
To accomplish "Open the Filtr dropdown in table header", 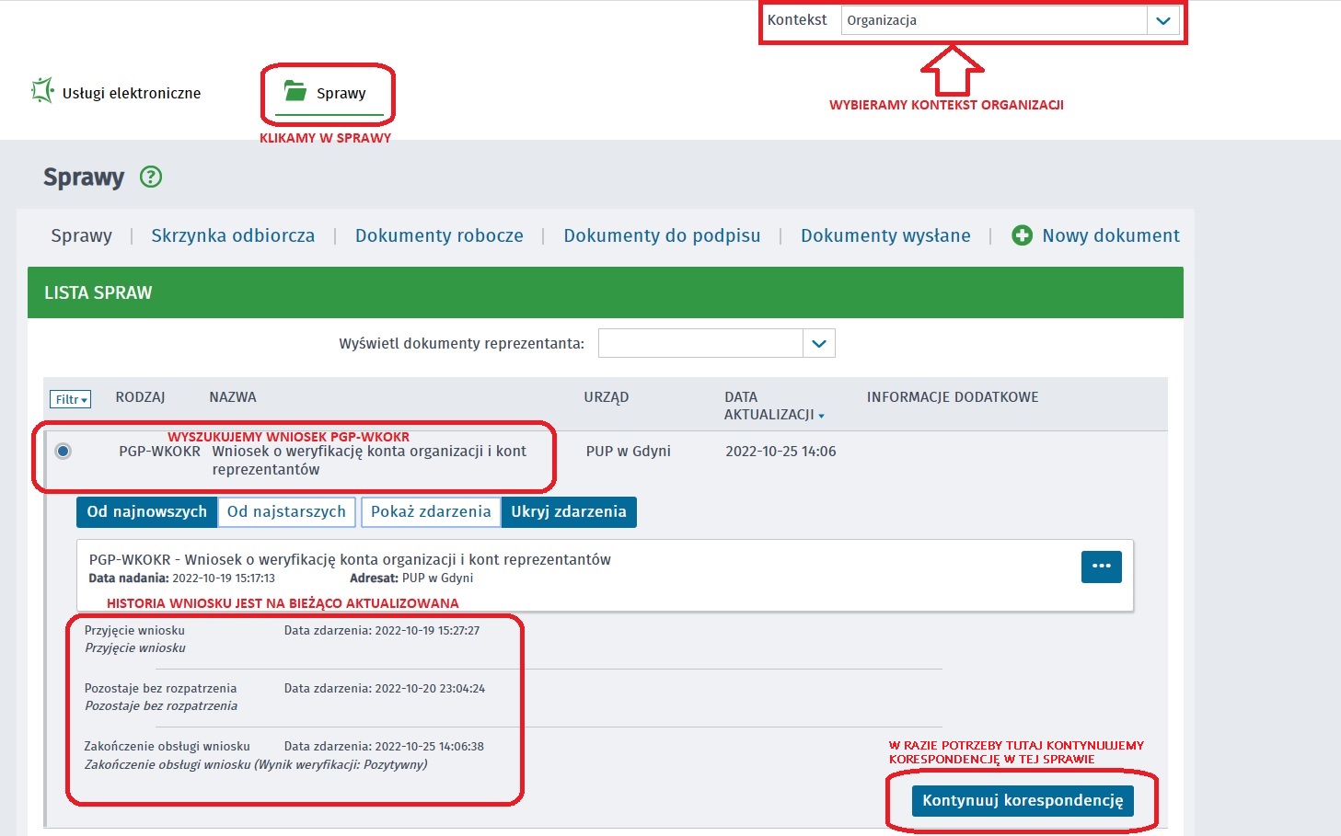I will (x=70, y=399).
